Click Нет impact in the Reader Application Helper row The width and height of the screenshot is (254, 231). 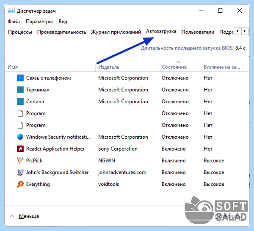tap(208, 149)
